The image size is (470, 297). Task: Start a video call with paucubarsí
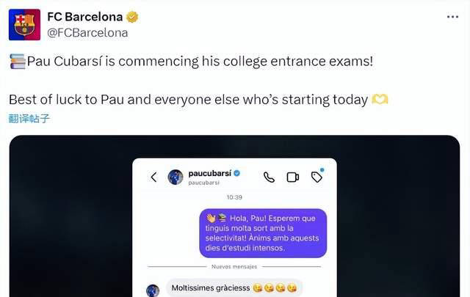[x=292, y=177]
